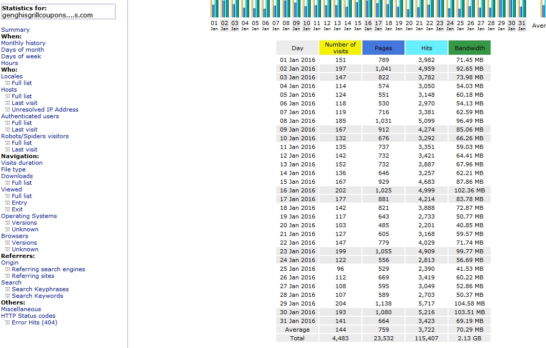Open the Monthly history report
The image size is (546, 348).
click(x=23, y=43)
